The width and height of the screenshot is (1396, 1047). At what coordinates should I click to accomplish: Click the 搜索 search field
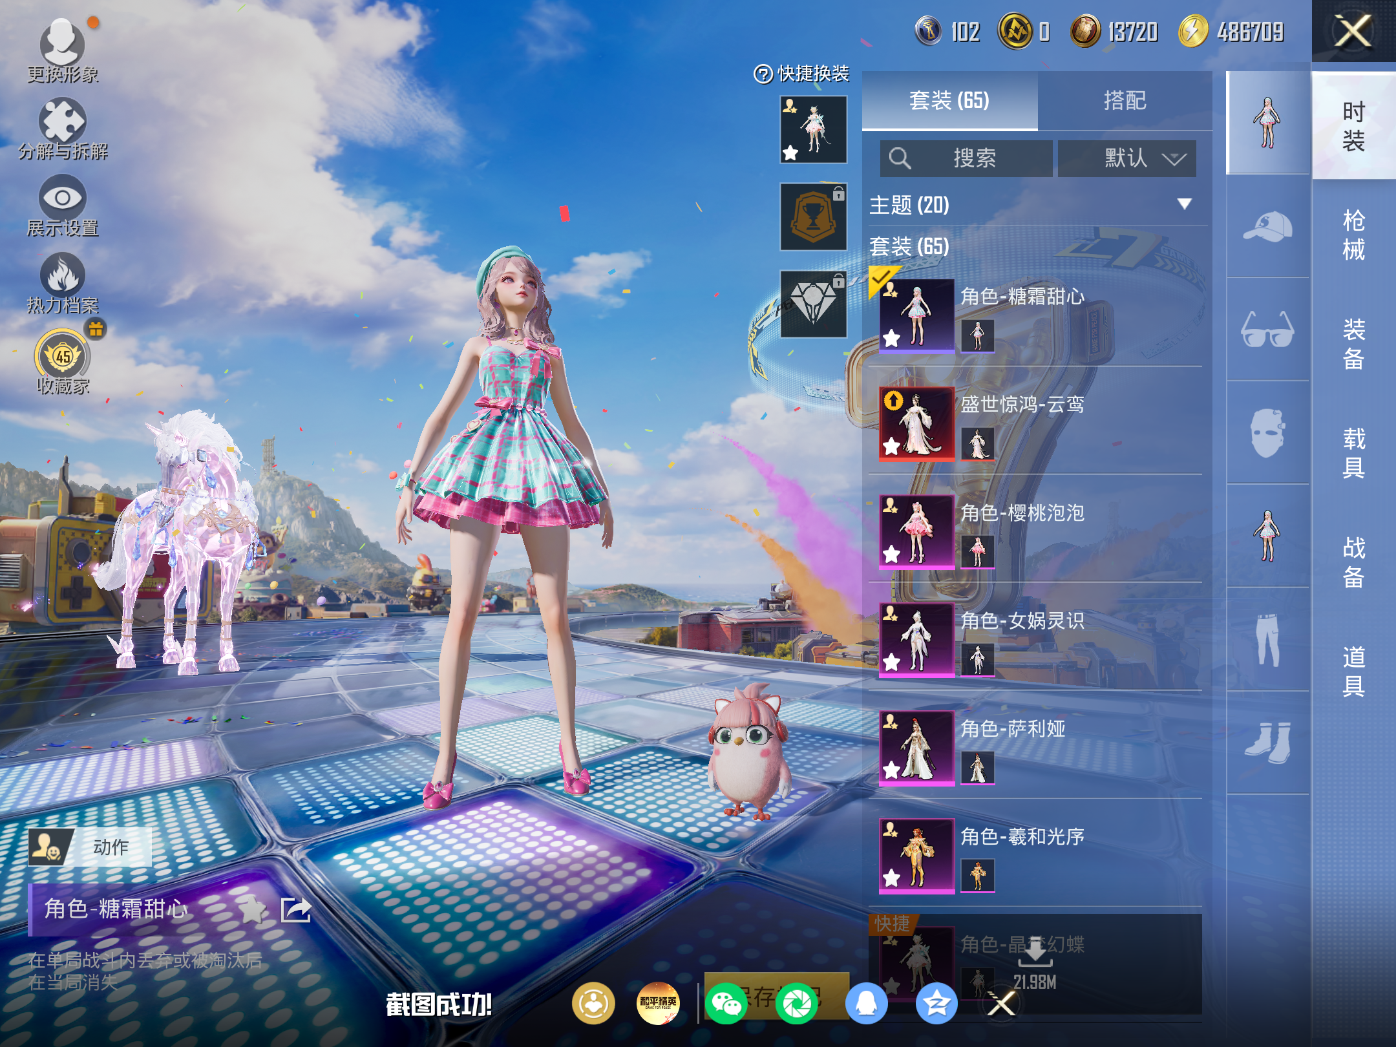(966, 158)
